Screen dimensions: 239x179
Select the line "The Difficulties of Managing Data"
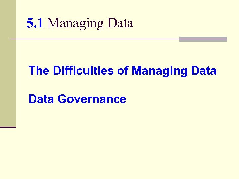pyautogui.click(x=122, y=71)
